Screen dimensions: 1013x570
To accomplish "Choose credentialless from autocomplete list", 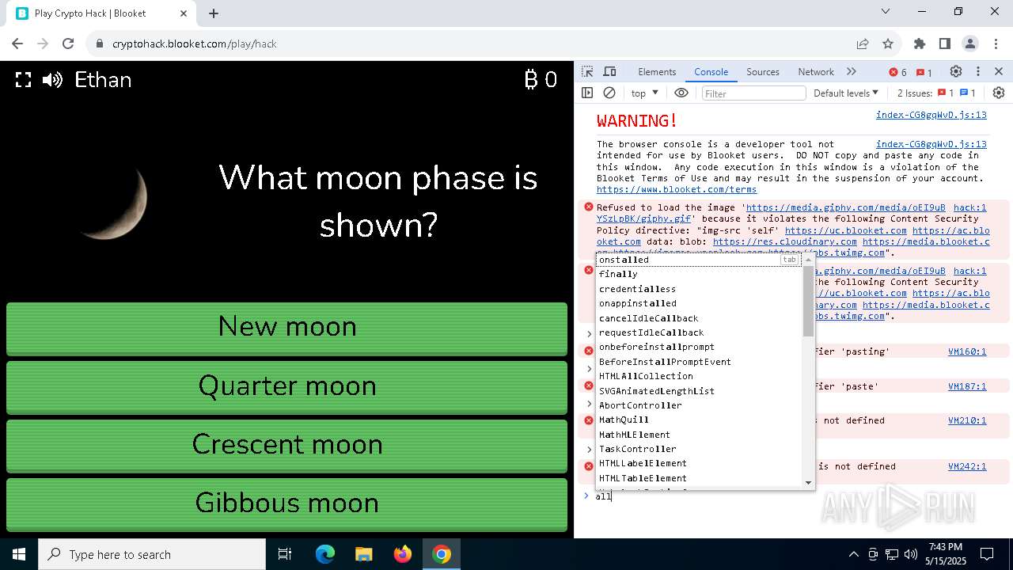I will (x=699, y=289).
